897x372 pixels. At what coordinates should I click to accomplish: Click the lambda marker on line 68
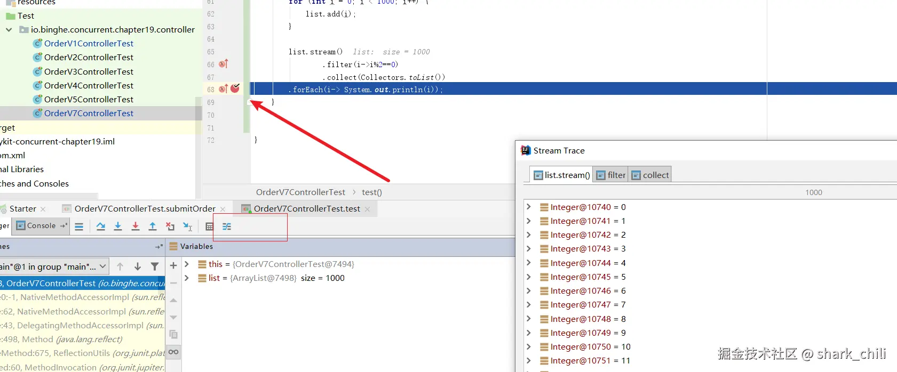pyautogui.click(x=224, y=89)
